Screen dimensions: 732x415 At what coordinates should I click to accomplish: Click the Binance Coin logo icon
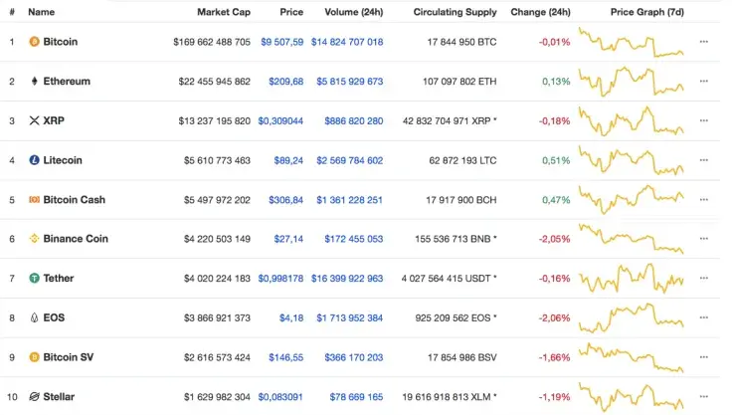click(x=34, y=239)
